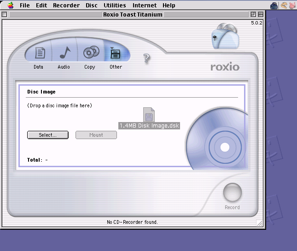Image resolution: width=297 pixels, height=251 pixels.
Task: Click the 'Total: -' label
Action: point(37,160)
